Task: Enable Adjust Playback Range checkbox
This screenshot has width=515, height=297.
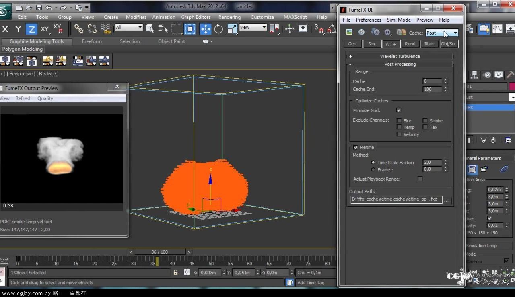Action: 420,179
